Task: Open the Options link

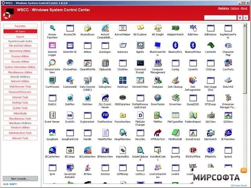Action: pyautogui.click(x=235, y=8)
